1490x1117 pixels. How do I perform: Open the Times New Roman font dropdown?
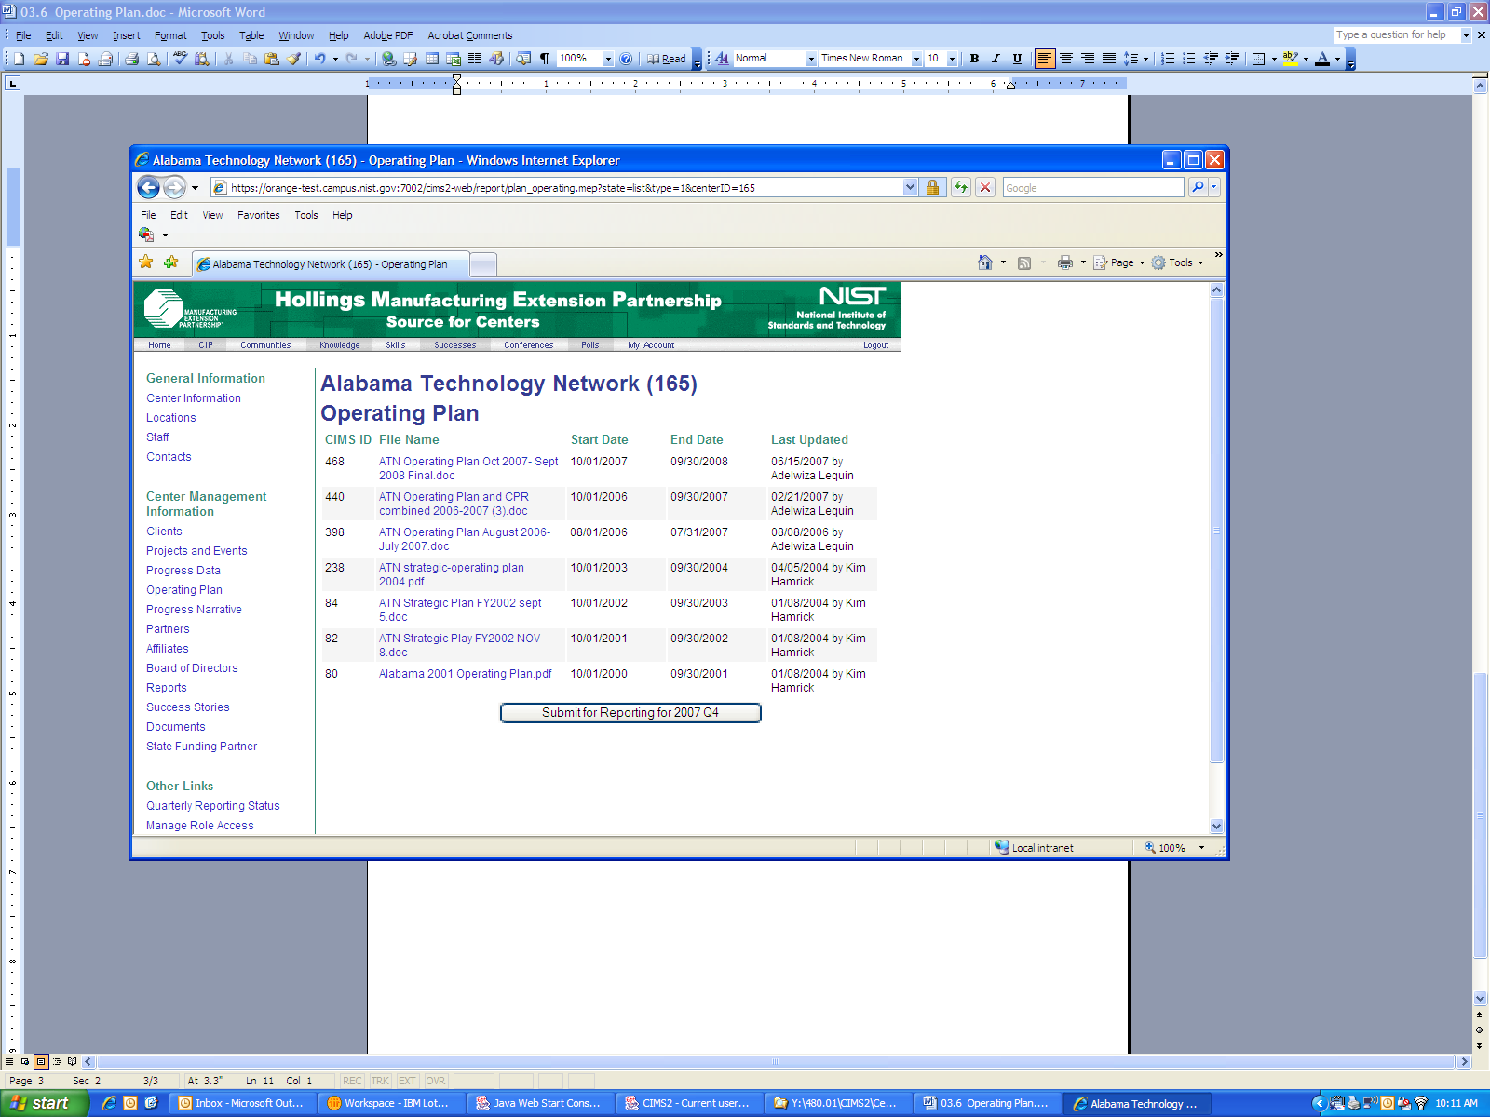click(916, 59)
